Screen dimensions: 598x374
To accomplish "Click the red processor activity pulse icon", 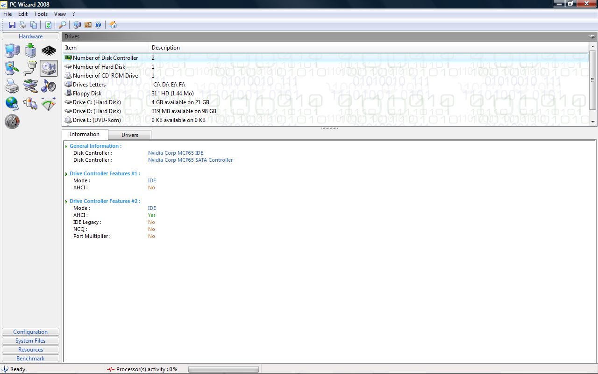I will pos(111,369).
